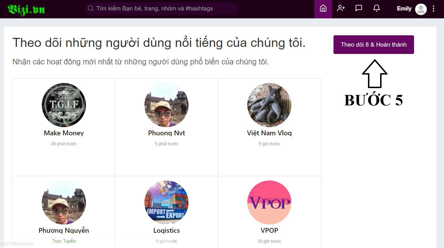Open the notifications bell icon

coord(376,8)
